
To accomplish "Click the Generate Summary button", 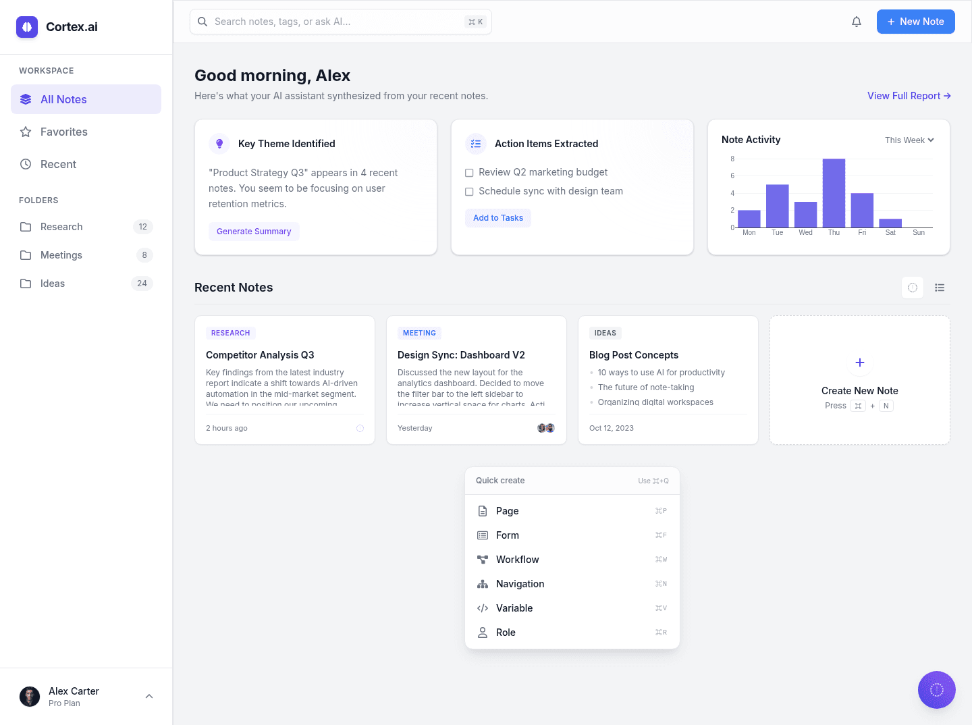I will pyautogui.click(x=254, y=232).
